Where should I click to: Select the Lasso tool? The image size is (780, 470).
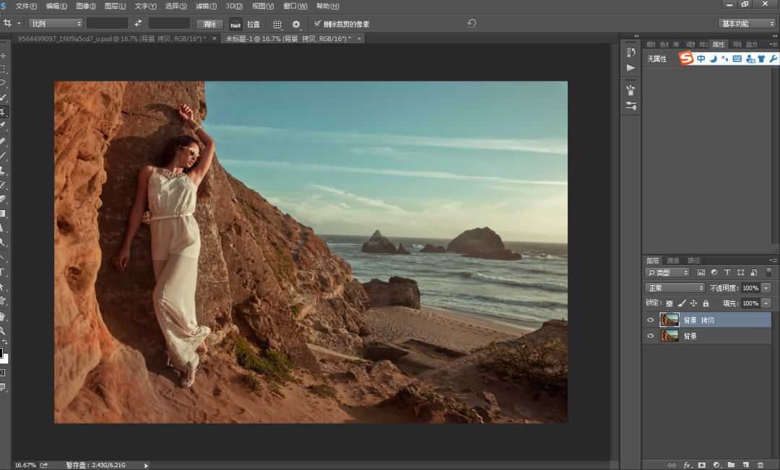(3, 83)
